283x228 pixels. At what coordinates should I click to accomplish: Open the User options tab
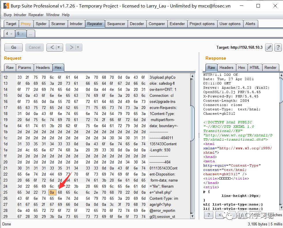pos(230,24)
